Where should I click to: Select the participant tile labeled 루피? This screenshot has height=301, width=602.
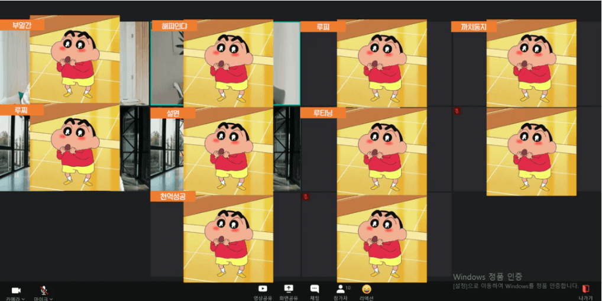coord(376,63)
